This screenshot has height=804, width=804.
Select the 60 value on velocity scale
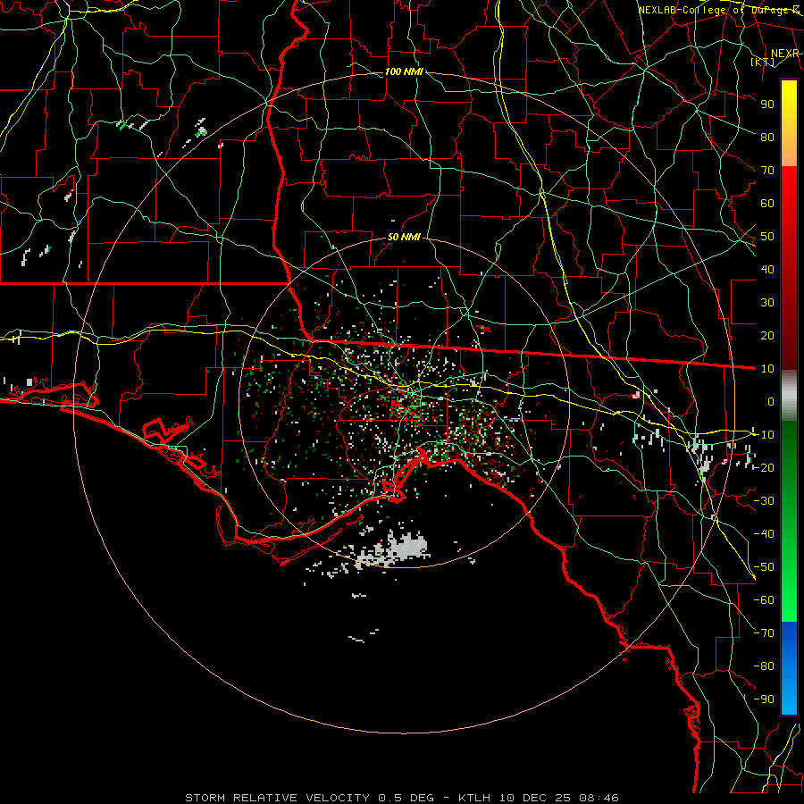coord(767,203)
